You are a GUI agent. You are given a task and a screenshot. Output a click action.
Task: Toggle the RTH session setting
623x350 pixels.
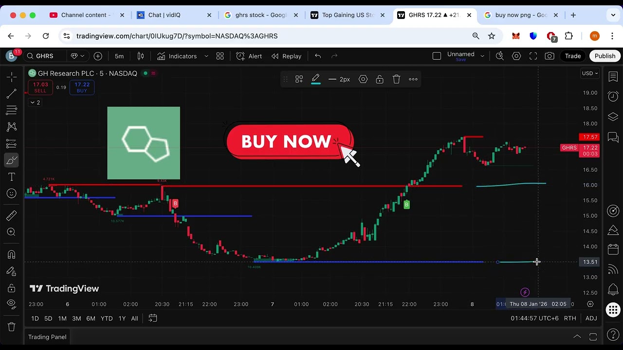click(570, 318)
